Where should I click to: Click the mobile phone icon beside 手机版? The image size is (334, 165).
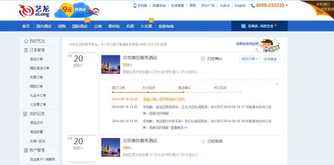point(135,6)
